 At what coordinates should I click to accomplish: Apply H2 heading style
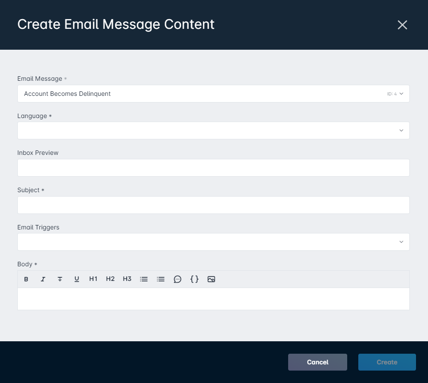[x=110, y=279]
